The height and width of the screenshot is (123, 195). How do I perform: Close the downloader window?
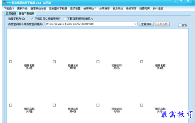[x=188, y=1]
